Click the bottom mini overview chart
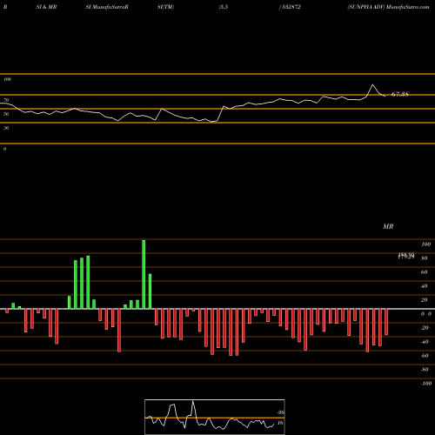Image resolution: width=435 pixels, height=435 pixels. [215, 417]
